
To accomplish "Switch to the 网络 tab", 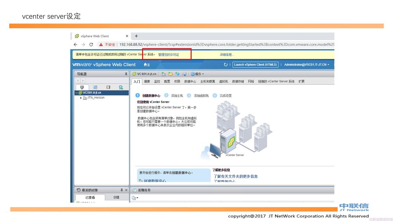I will click(251, 81).
